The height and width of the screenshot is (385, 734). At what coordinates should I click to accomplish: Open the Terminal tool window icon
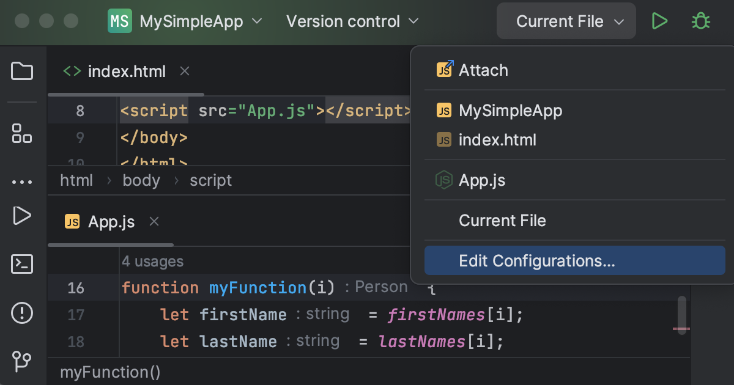[x=22, y=264]
